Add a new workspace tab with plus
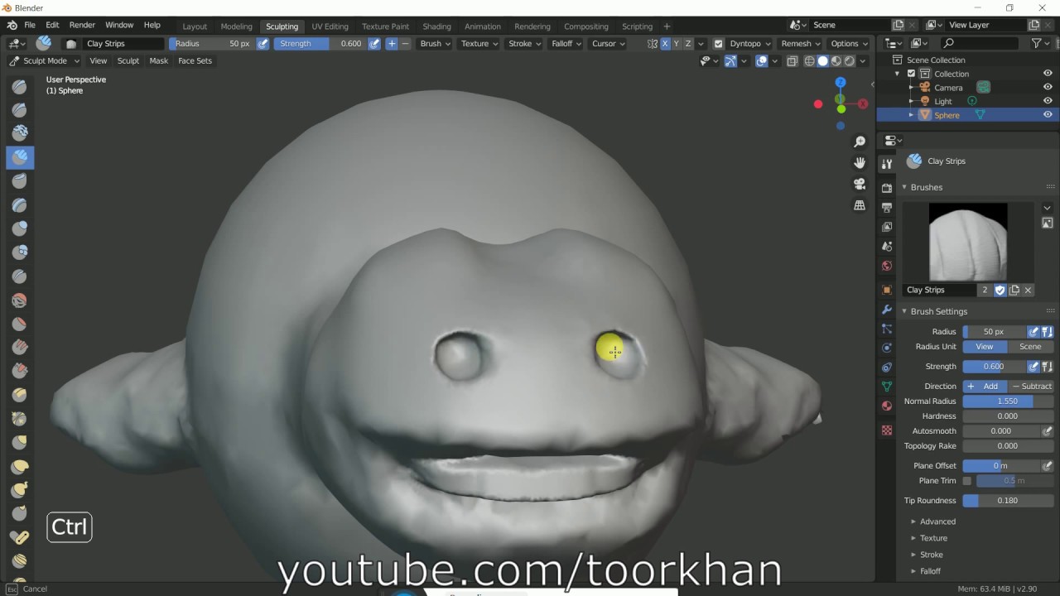The height and width of the screenshot is (596, 1060). click(x=667, y=26)
